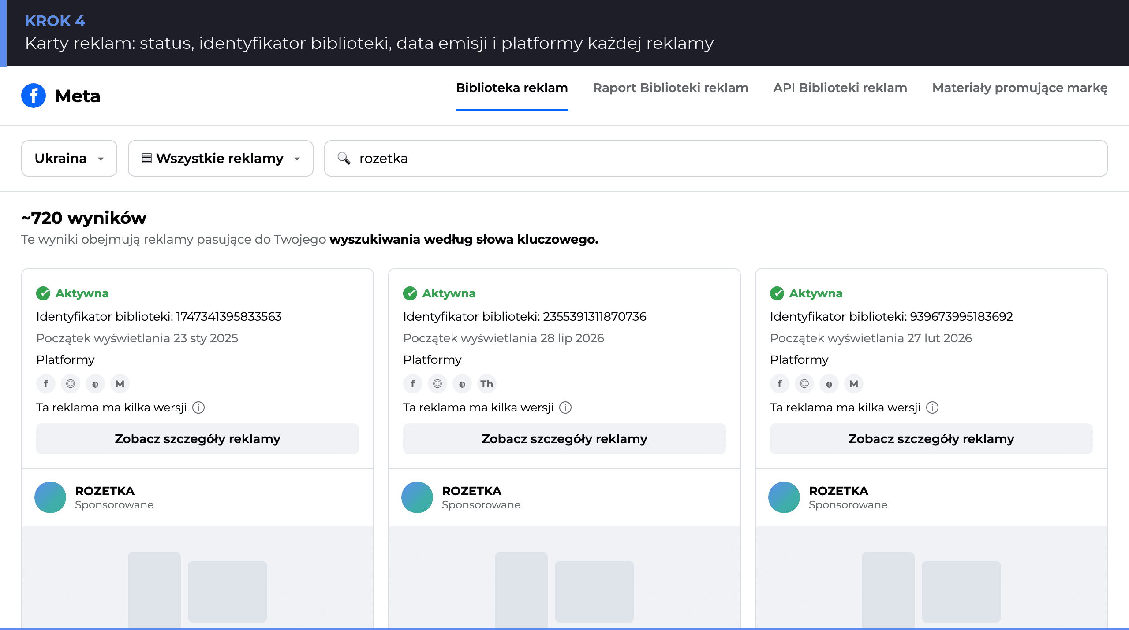Click ROZETKA avatar on ad started 28 lip 2026
1129x630 pixels.
point(417,497)
